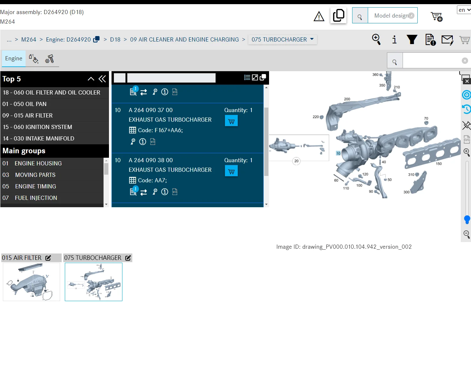Viewport: 471px width, 386px height.
Task: Click callout 10 in the turbocharger diagram
Action: click(338, 153)
